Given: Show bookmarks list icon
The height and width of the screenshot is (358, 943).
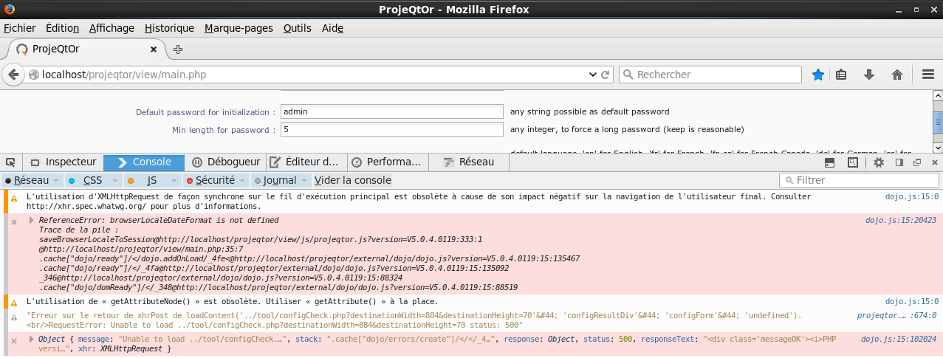Looking at the screenshot, I should (x=841, y=75).
